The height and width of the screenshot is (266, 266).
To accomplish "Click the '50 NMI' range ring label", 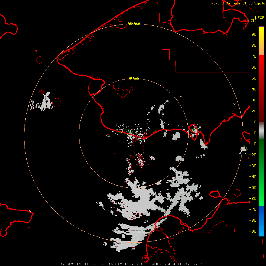I will pos(134,78).
